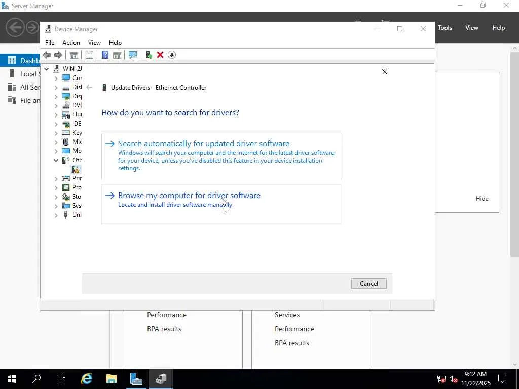This screenshot has width=519, height=389.
Task: Toggle the Show/Hide Console Tree toolbar icon
Action: pos(74,55)
